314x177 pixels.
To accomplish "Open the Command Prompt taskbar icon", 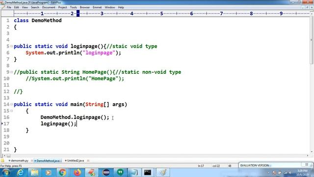I will (x=148, y=173).
